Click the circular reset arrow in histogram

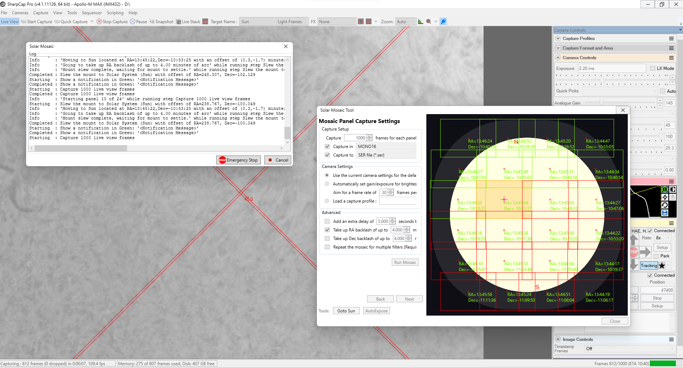pos(665,205)
